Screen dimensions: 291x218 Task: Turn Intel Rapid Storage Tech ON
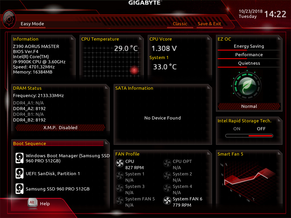click(237, 129)
